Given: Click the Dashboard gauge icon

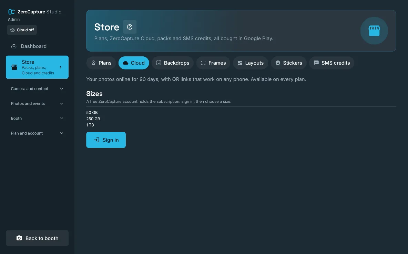Looking at the screenshot, I should 14,46.
